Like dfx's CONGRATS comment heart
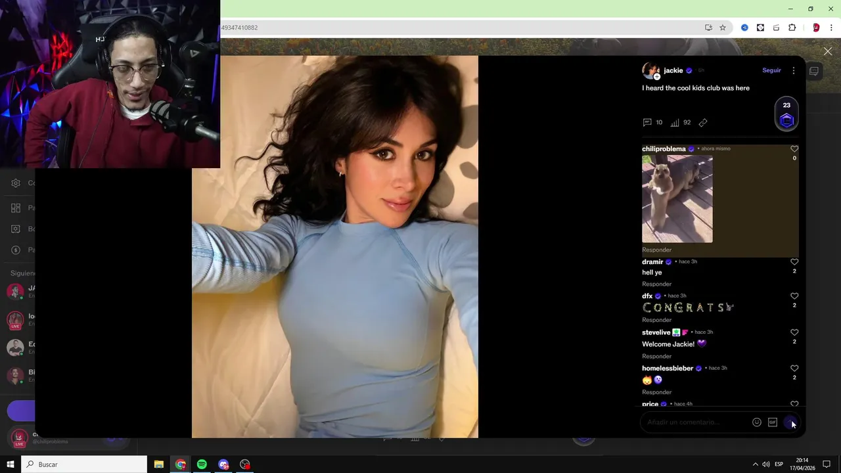Screen dimensions: 841x473 (x=794, y=296)
